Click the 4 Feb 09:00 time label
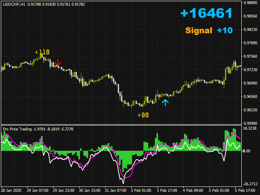This screenshot has height=195, width=260. 193,191
